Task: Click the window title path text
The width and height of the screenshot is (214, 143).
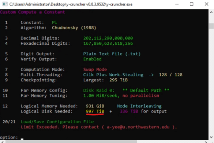Action: click(x=71, y=4)
